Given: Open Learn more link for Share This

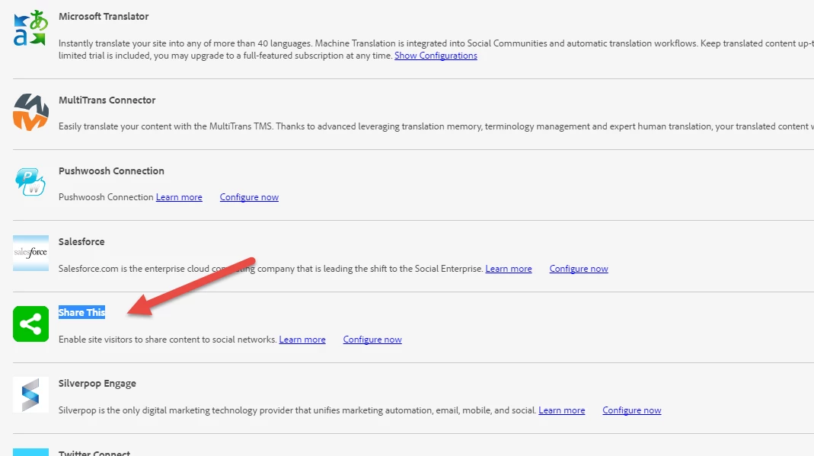Looking at the screenshot, I should 302,340.
